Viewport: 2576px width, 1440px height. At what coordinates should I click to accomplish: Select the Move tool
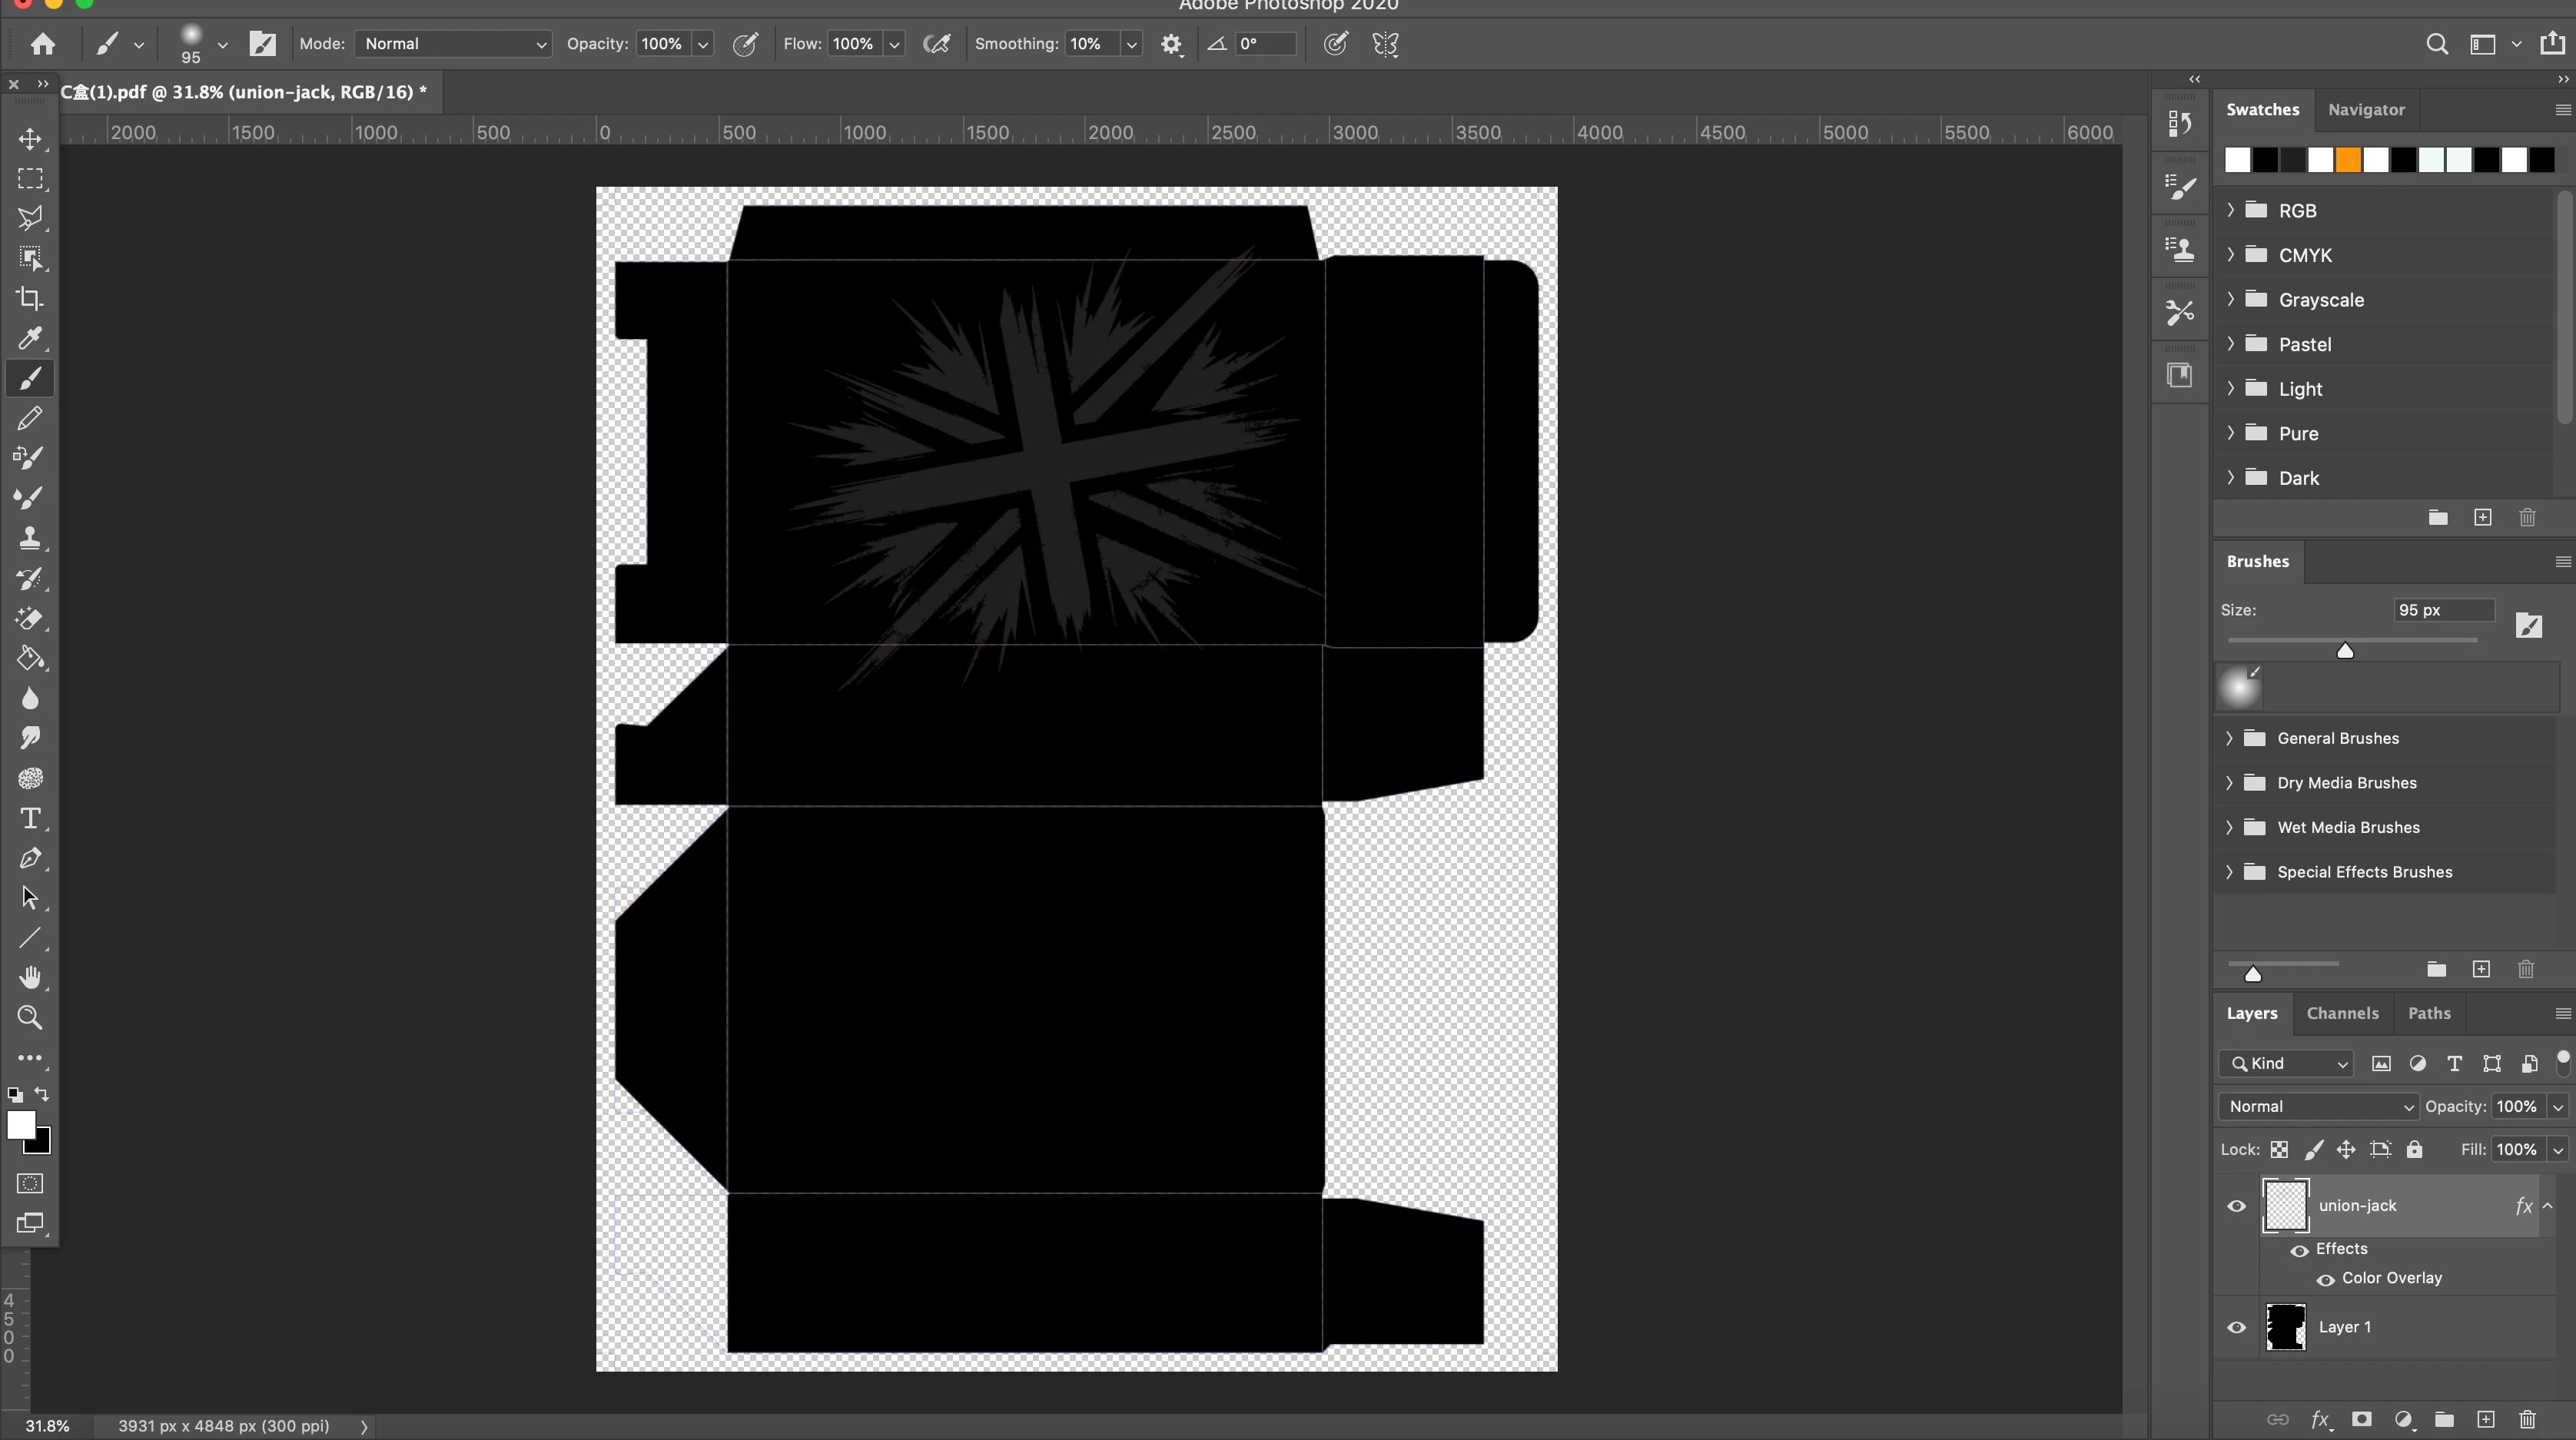pos(30,139)
